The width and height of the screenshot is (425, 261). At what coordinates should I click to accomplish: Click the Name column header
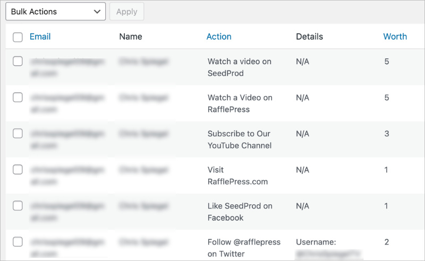point(131,37)
